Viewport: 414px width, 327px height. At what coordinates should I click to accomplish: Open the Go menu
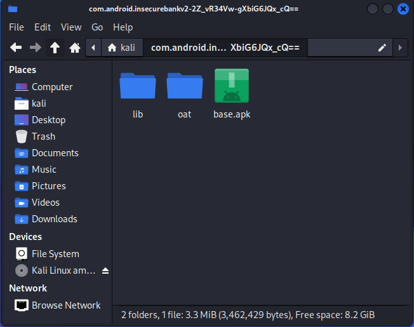pos(97,27)
